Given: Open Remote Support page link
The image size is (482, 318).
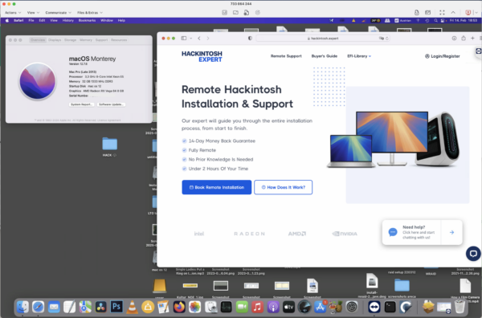Looking at the screenshot, I should tap(286, 56).
